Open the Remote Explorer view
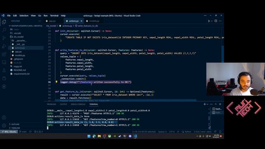The height and width of the screenshot is (149, 265). tap(4, 62)
